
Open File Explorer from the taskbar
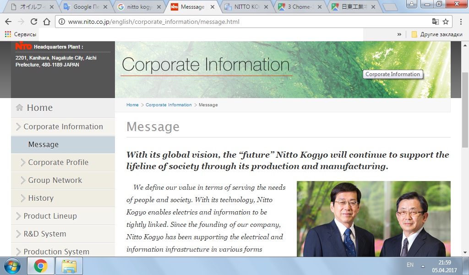pos(70,266)
